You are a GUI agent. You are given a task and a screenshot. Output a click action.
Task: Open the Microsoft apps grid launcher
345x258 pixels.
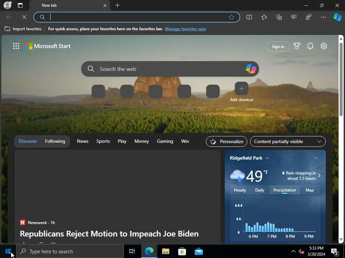(16, 46)
